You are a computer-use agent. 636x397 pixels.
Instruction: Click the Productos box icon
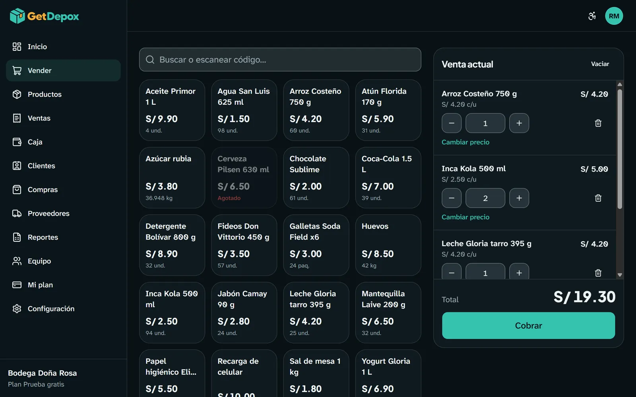click(17, 94)
